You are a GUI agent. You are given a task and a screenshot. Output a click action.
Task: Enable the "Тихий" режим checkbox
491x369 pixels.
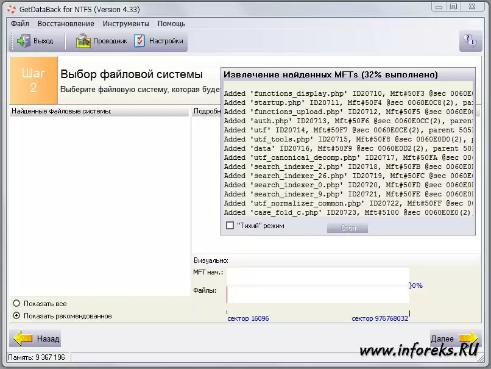[x=230, y=226]
